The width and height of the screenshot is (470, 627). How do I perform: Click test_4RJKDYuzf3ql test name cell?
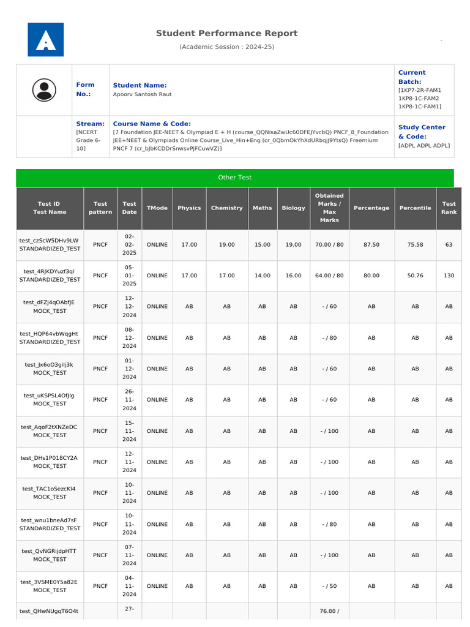50,276
